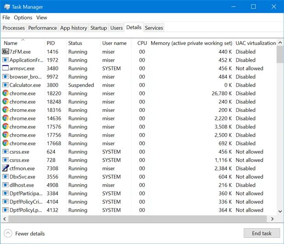The image size is (284, 244).
Task: Switch to the Processes tab
Action: [14, 28]
